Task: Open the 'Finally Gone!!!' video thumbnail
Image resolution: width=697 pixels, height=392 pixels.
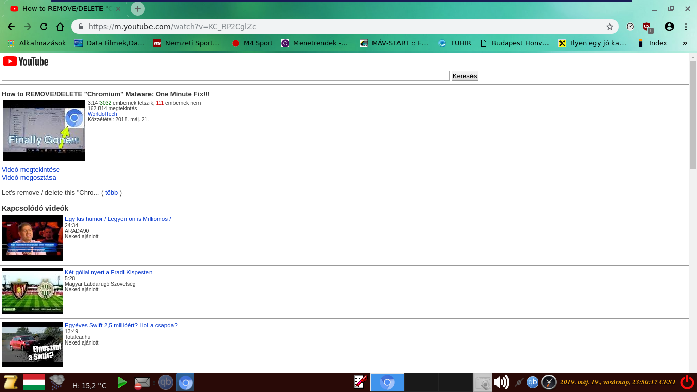Action: click(44, 131)
